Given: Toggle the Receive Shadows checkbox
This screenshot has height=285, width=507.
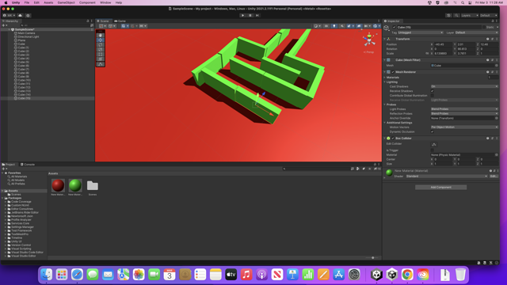Looking at the screenshot, I should (x=433, y=91).
